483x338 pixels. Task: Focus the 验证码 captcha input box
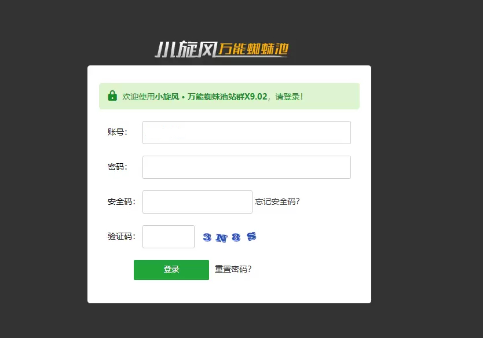pos(169,237)
